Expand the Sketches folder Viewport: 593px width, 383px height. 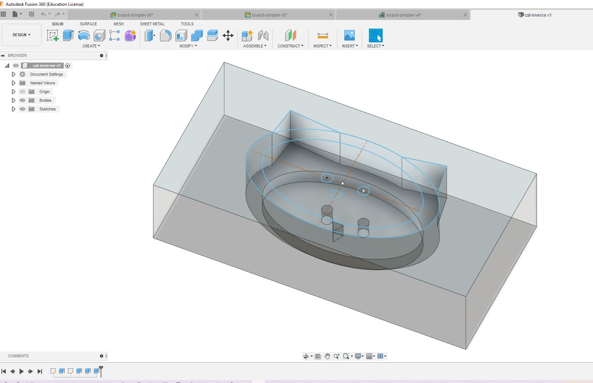tap(13, 109)
